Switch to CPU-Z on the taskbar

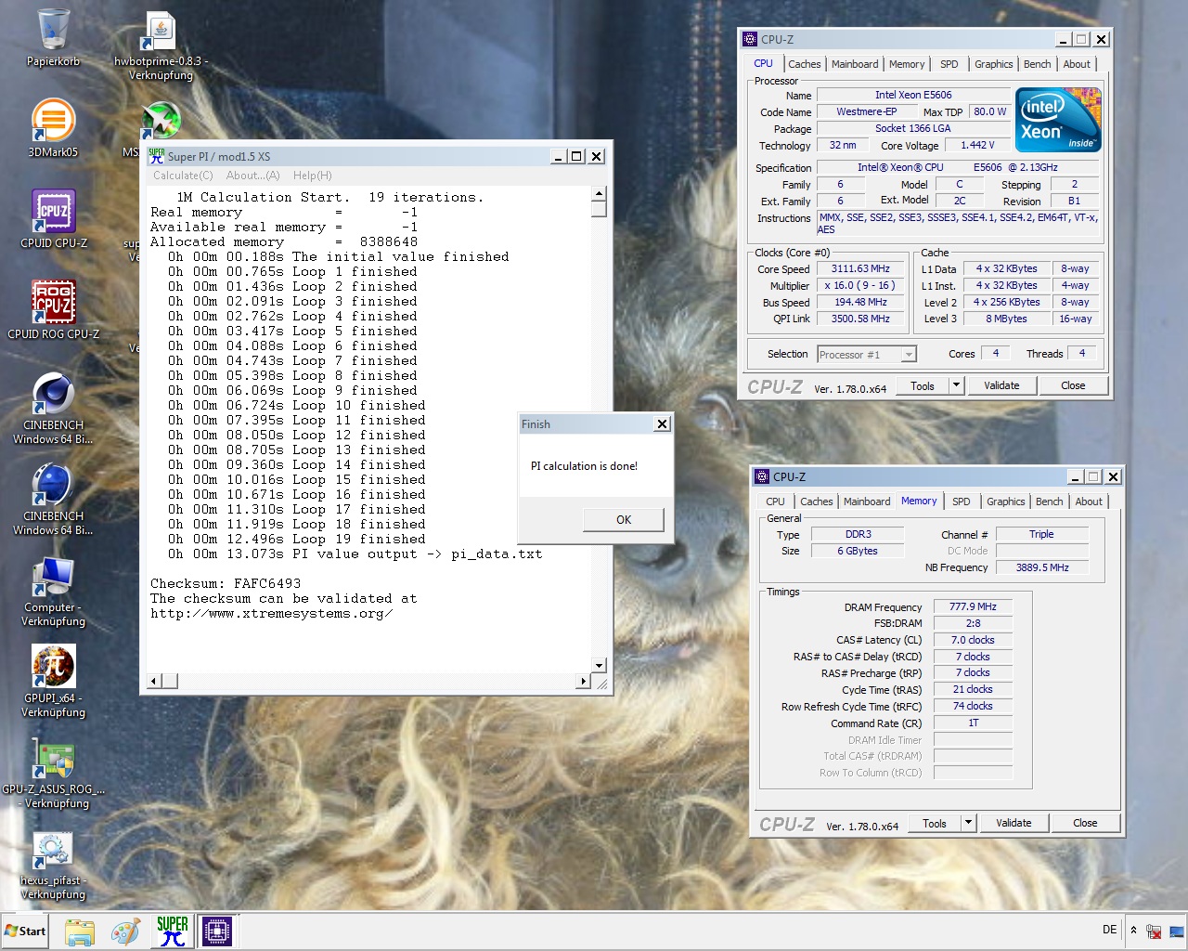[x=217, y=931]
